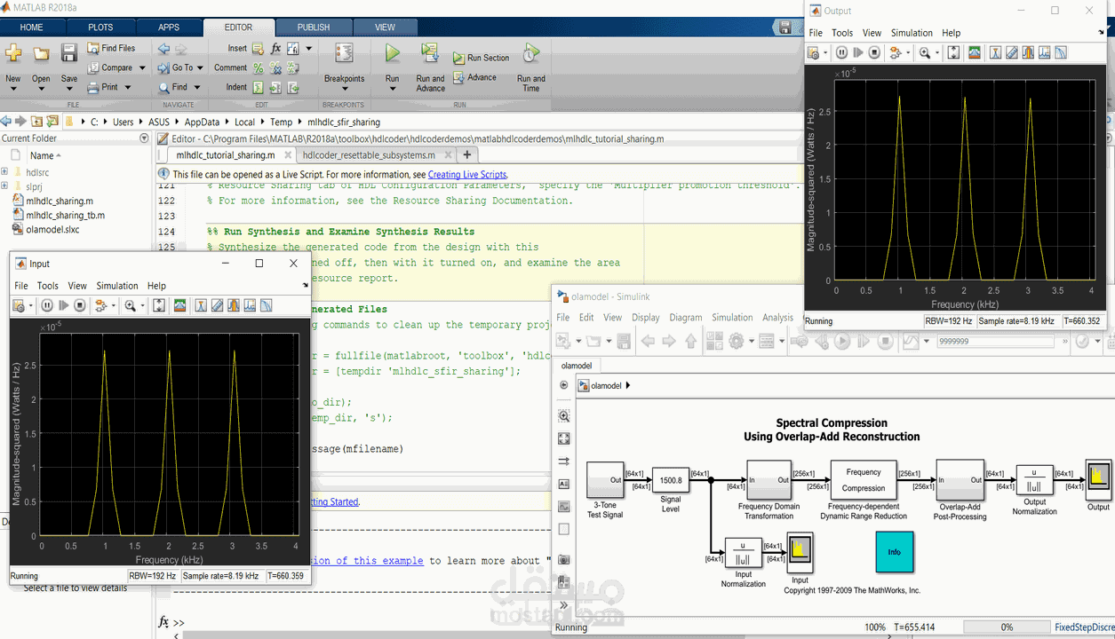The height and width of the screenshot is (639, 1115).
Task: Click the Insert fx function icon
Action: 276,49
